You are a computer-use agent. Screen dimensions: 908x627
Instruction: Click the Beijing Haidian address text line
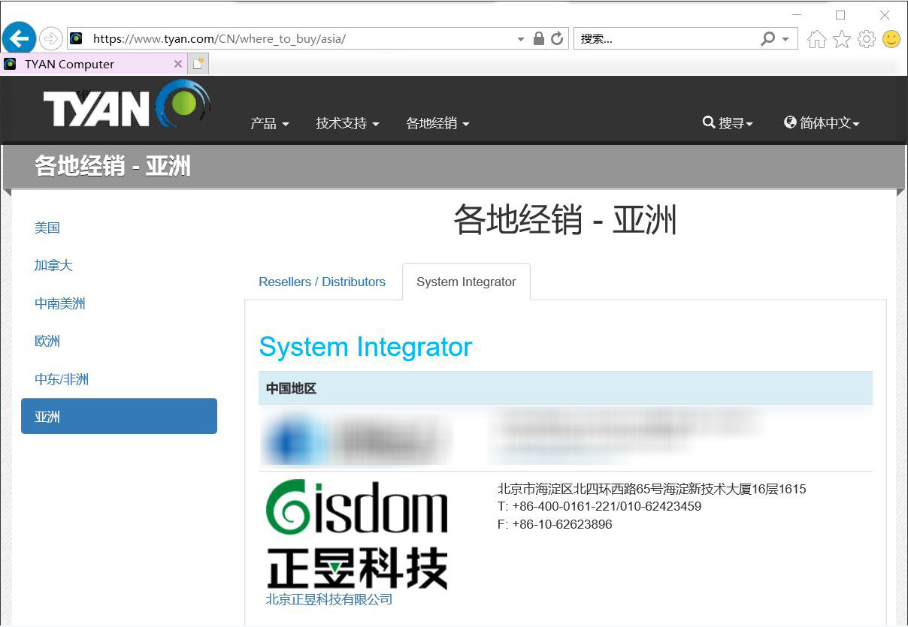click(x=652, y=489)
